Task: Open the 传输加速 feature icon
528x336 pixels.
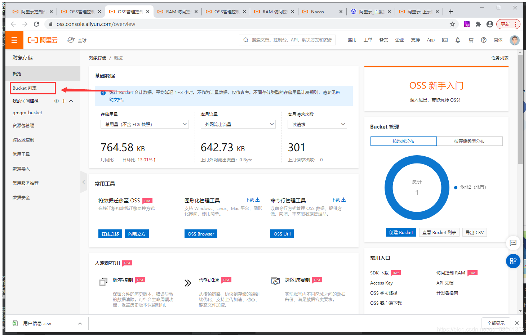Action: (188, 283)
